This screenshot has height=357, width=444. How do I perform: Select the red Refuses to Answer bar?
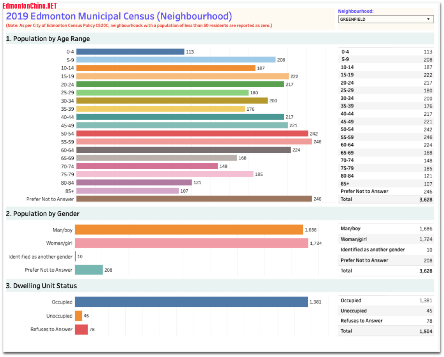pyautogui.click(x=81, y=329)
